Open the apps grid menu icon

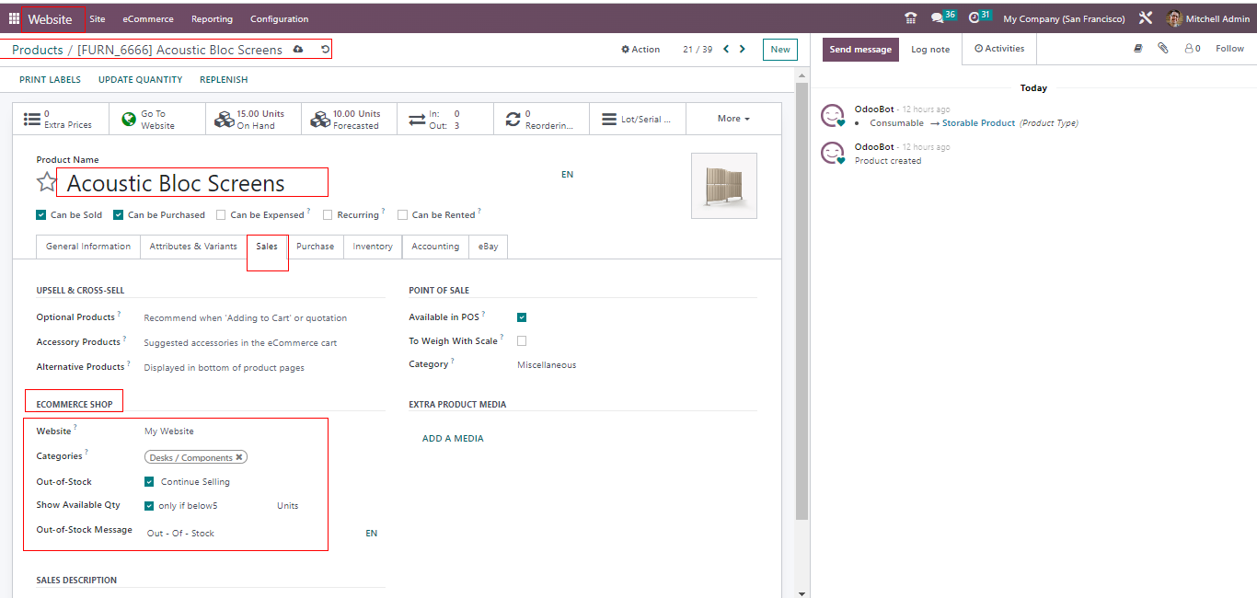point(14,18)
